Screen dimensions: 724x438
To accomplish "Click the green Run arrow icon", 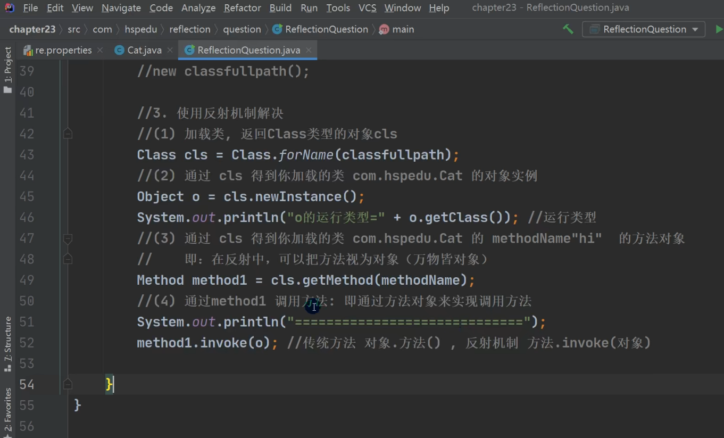I will (x=719, y=29).
